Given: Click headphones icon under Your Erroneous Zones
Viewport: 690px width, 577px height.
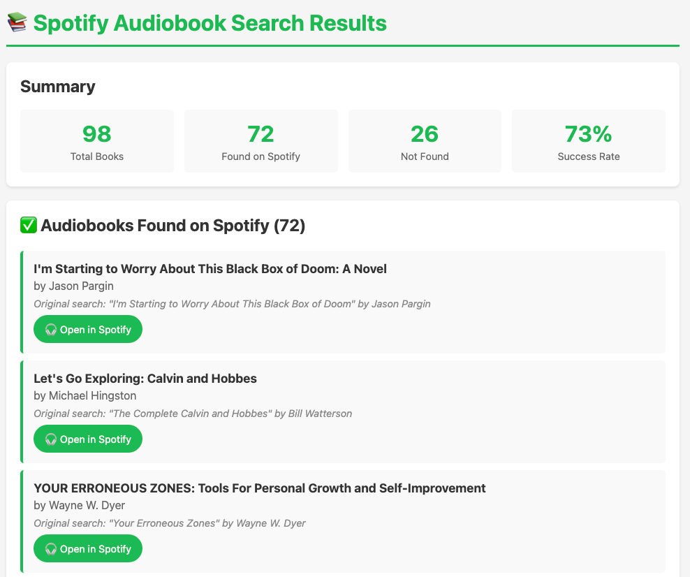Looking at the screenshot, I should click(51, 549).
